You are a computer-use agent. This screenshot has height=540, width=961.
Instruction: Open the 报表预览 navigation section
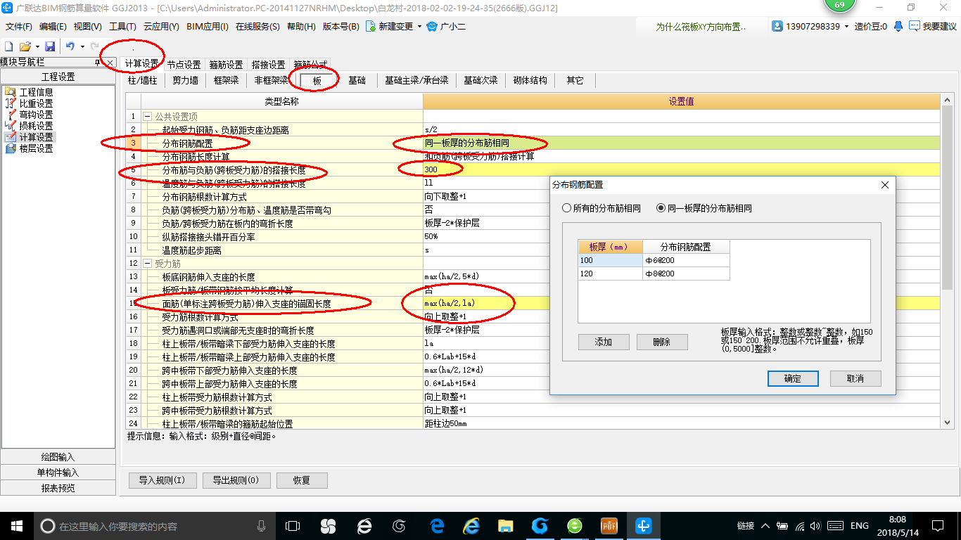coord(58,488)
